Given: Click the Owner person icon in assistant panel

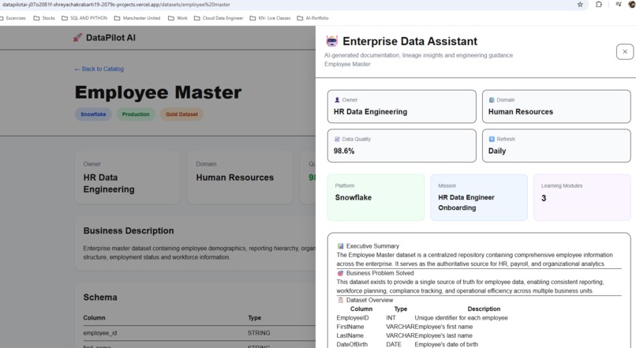Looking at the screenshot, I should (x=337, y=99).
